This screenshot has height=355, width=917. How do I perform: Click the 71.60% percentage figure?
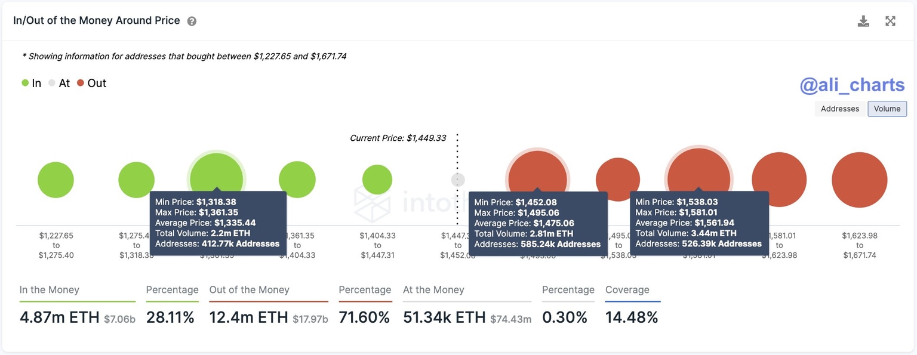364,317
